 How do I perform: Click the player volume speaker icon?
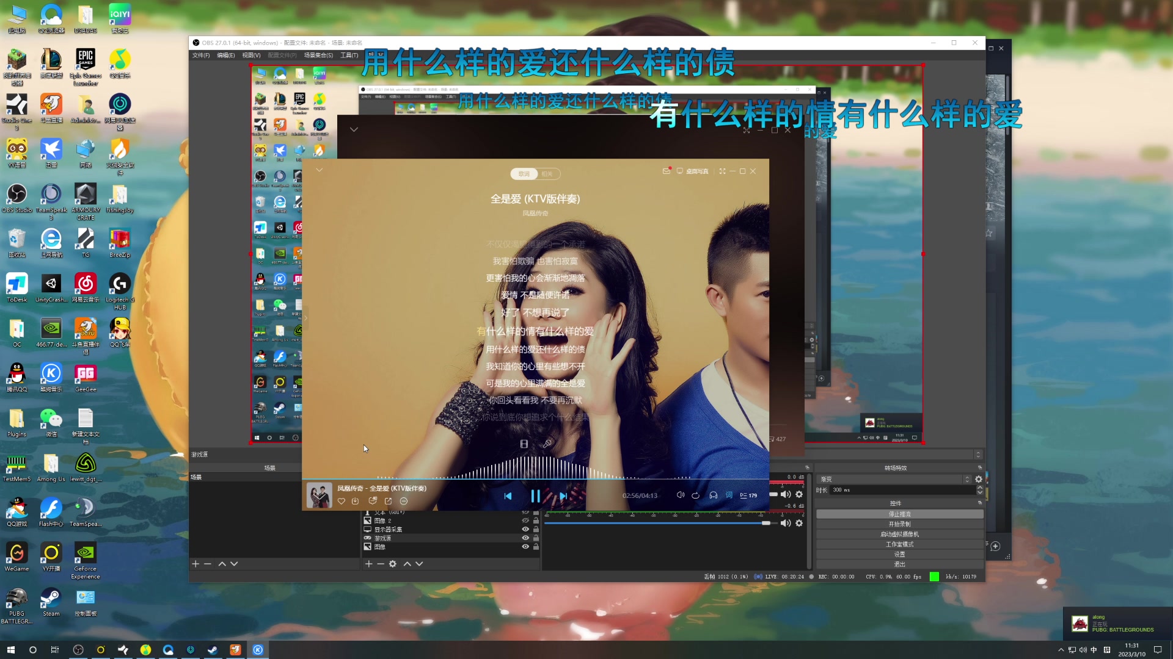[x=680, y=495]
